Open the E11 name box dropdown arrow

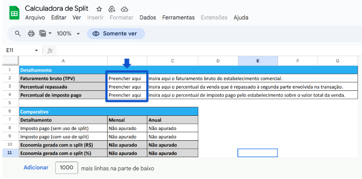pyautogui.click(x=36, y=51)
